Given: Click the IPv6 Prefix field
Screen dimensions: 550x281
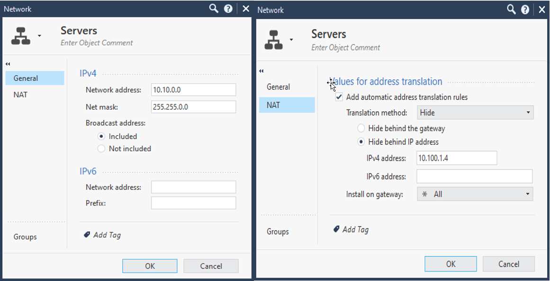Looking at the screenshot, I should click(194, 203).
